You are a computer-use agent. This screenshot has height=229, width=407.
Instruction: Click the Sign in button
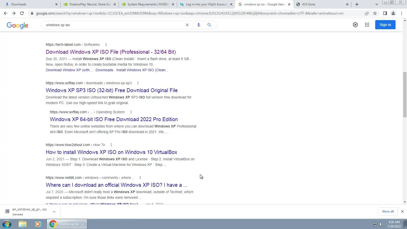(385, 25)
